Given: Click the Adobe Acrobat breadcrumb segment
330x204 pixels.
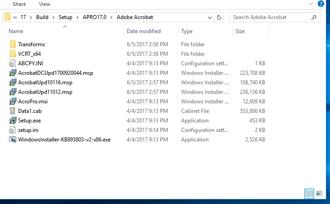Looking at the screenshot, I should point(135,17).
